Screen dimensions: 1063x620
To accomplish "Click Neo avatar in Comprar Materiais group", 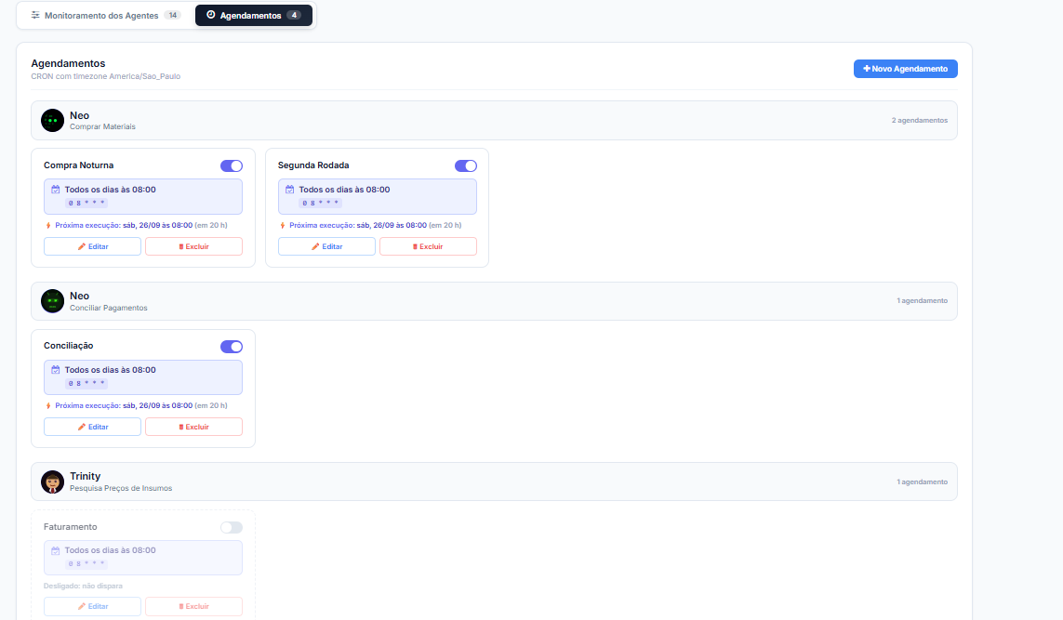I will pos(52,121).
